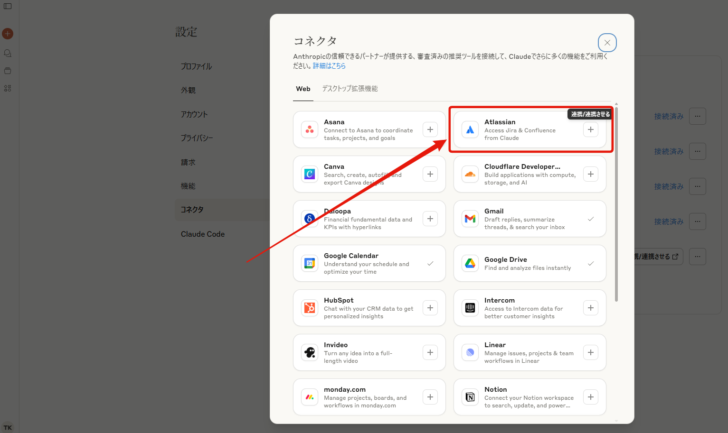728x433 pixels.
Task: Open the Google Drive connector card
Action: pos(530,263)
